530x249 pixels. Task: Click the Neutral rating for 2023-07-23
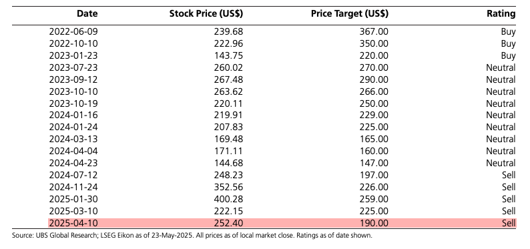coord(501,67)
